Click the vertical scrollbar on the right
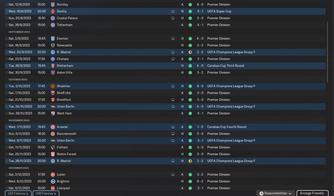This screenshot has width=334, height=196. 327,52
